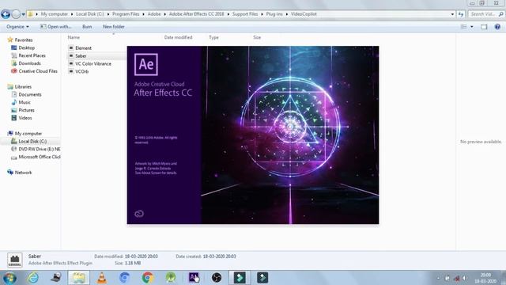Click the volume speaker tray icon
The width and height of the screenshot is (506, 285).
464,278
